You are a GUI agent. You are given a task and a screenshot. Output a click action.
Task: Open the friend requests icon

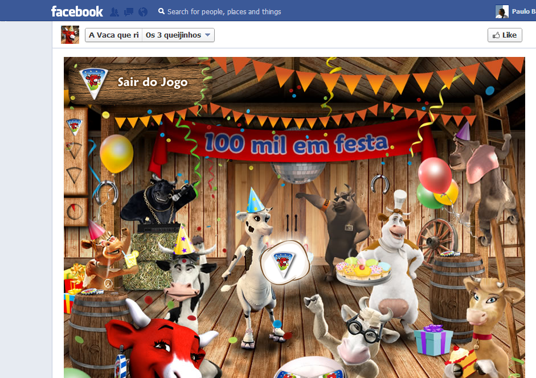[x=114, y=11]
